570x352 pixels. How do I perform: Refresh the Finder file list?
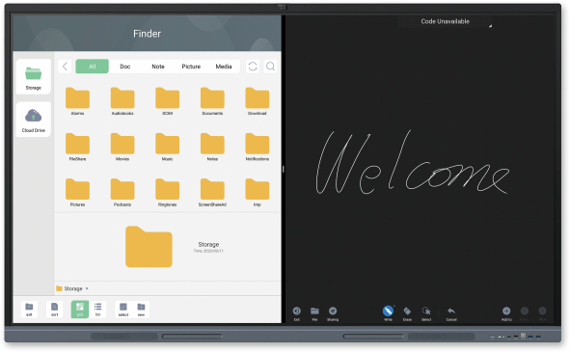[x=253, y=67]
